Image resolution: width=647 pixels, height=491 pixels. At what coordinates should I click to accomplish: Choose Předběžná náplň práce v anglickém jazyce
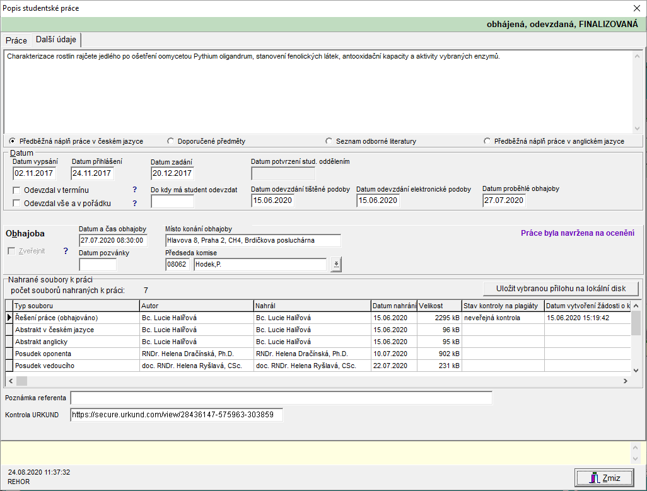click(x=487, y=141)
